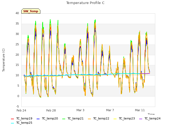Click the green TC_temp21 legend swatch
This screenshot has width=171, height=128.
(x=64, y=119)
